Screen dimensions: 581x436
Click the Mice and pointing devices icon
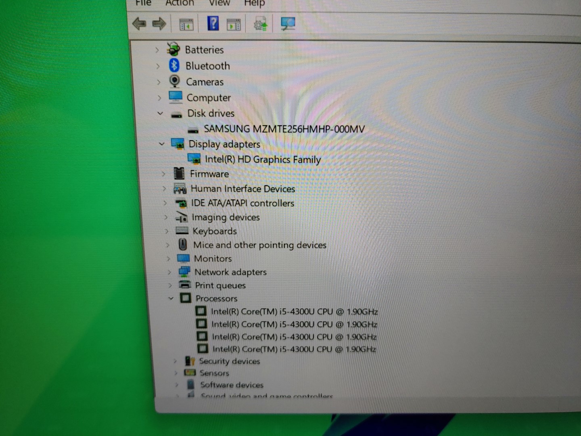183,244
